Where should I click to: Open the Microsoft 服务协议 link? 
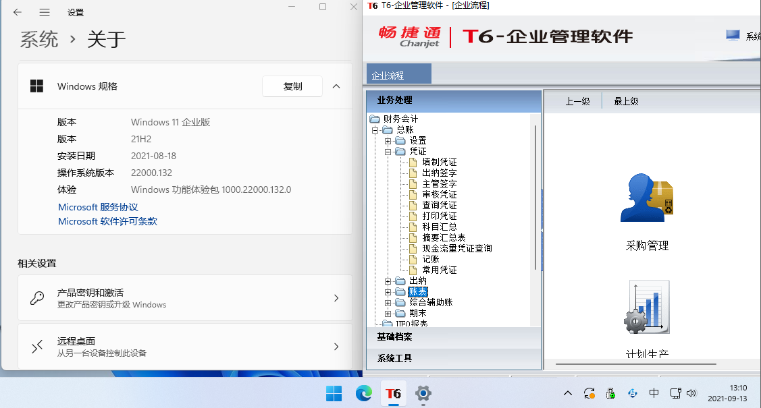pos(98,207)
